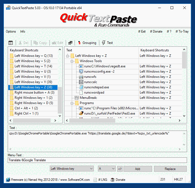Click the left list horizontal scroll right arrow
The width and height of the screenshot is (195, 188).
click(55, 120)
